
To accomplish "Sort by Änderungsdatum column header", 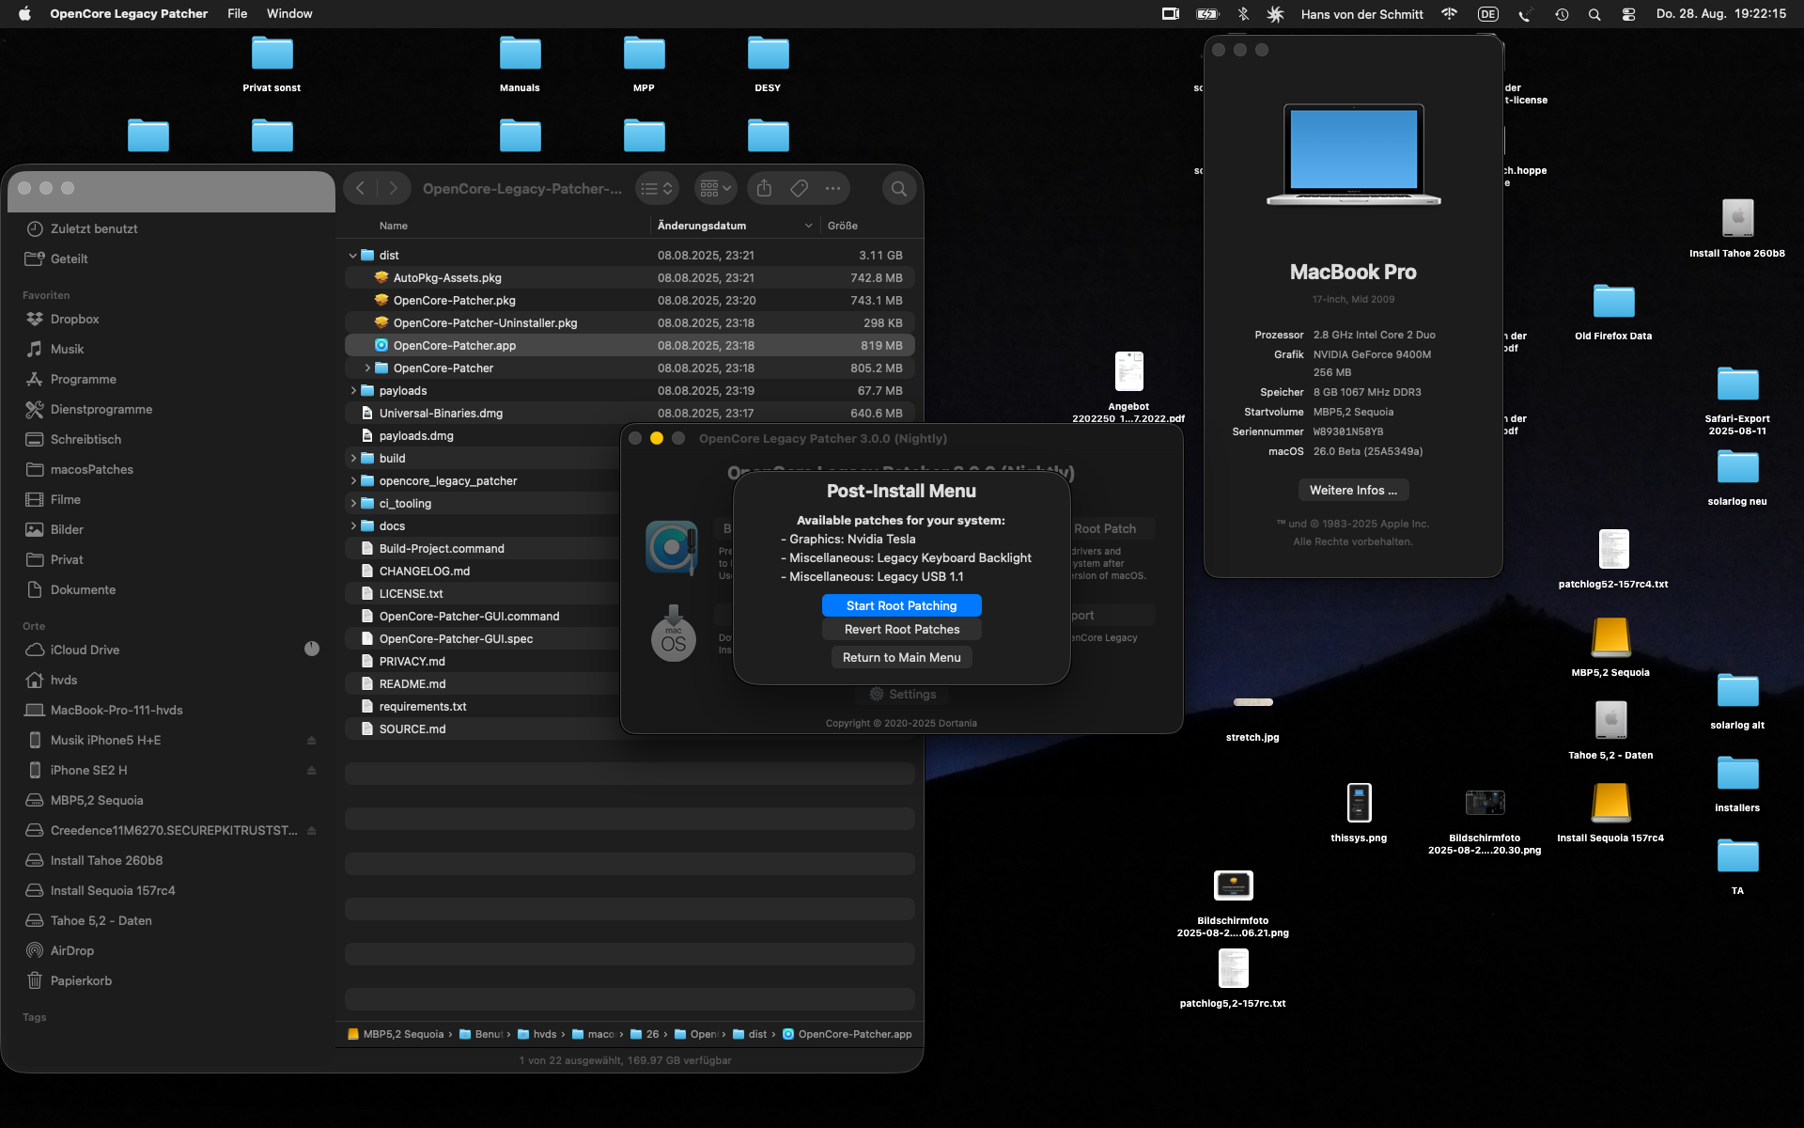I will [702, 226].
